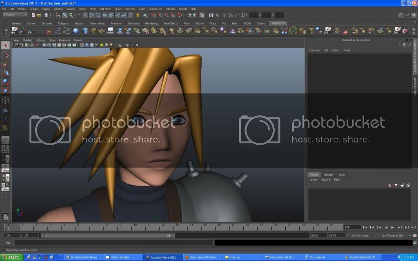
Task: Click the polygon cylinder shelf icon
Action: (x=85, y=31)
